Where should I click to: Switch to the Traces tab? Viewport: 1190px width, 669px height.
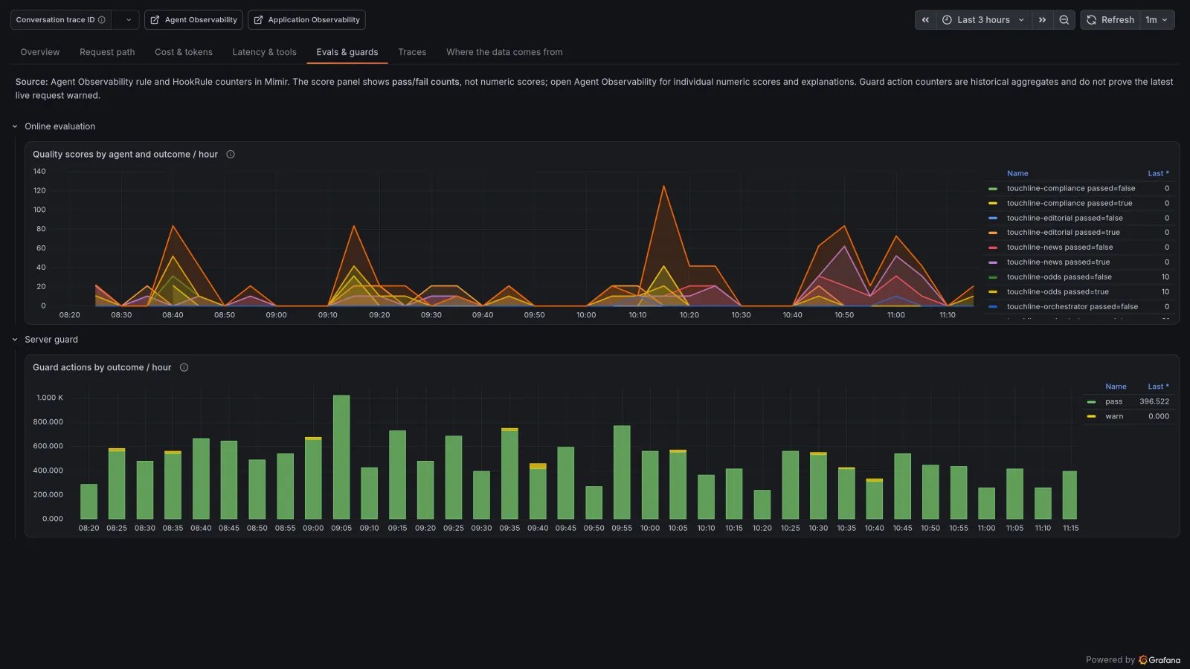pyautogui.click(x=412, y=52)
